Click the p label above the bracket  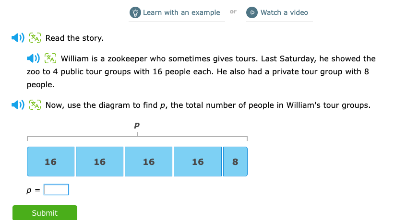[137, 125]
